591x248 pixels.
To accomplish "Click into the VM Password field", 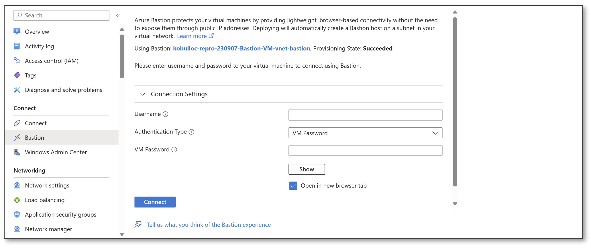I will tap(365, 151).
